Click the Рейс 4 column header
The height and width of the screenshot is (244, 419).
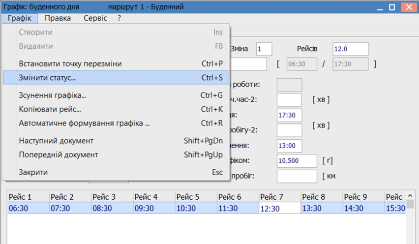pos(154,197)
